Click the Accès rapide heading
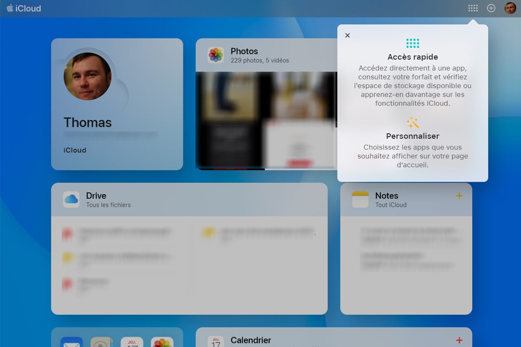Viewport: 521px width, 347px height. tap(413, 57)
